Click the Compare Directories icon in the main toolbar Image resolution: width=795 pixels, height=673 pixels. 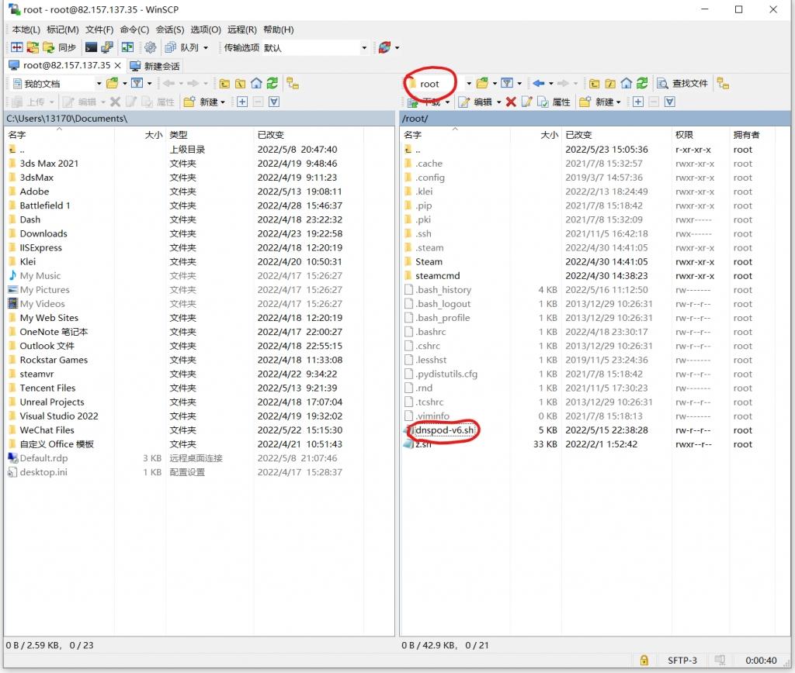(x=17, y=47)
